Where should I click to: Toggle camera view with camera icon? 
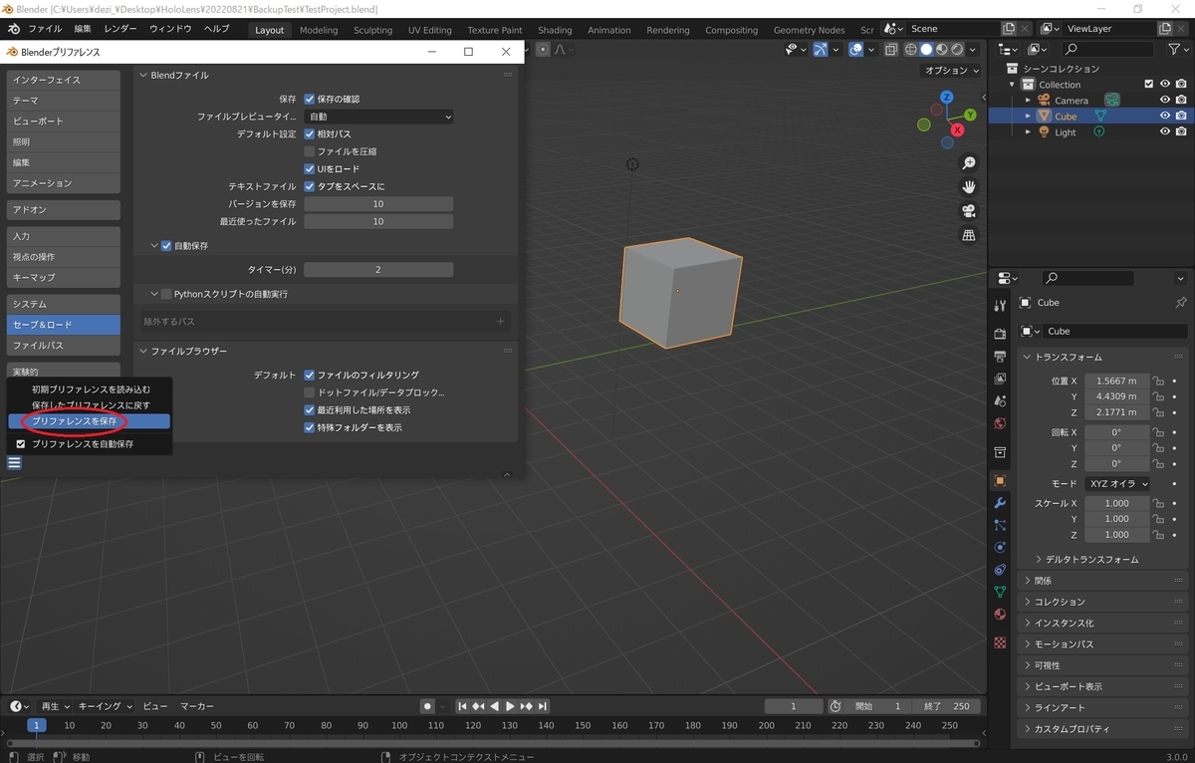click(x=968, y=211)
